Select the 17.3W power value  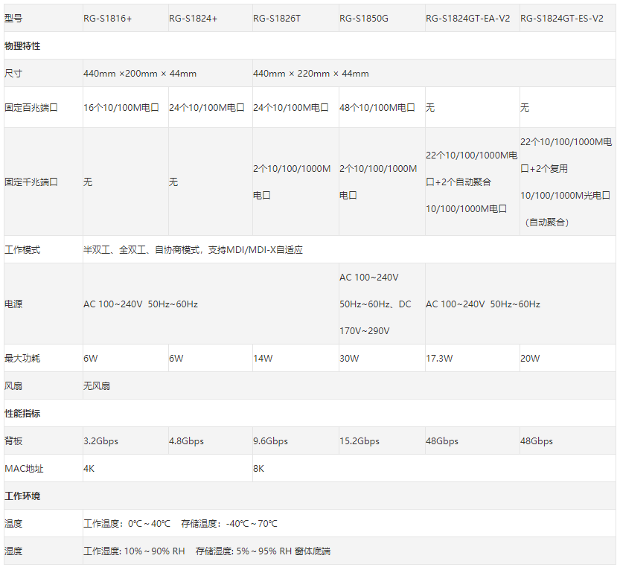(439, 358)
